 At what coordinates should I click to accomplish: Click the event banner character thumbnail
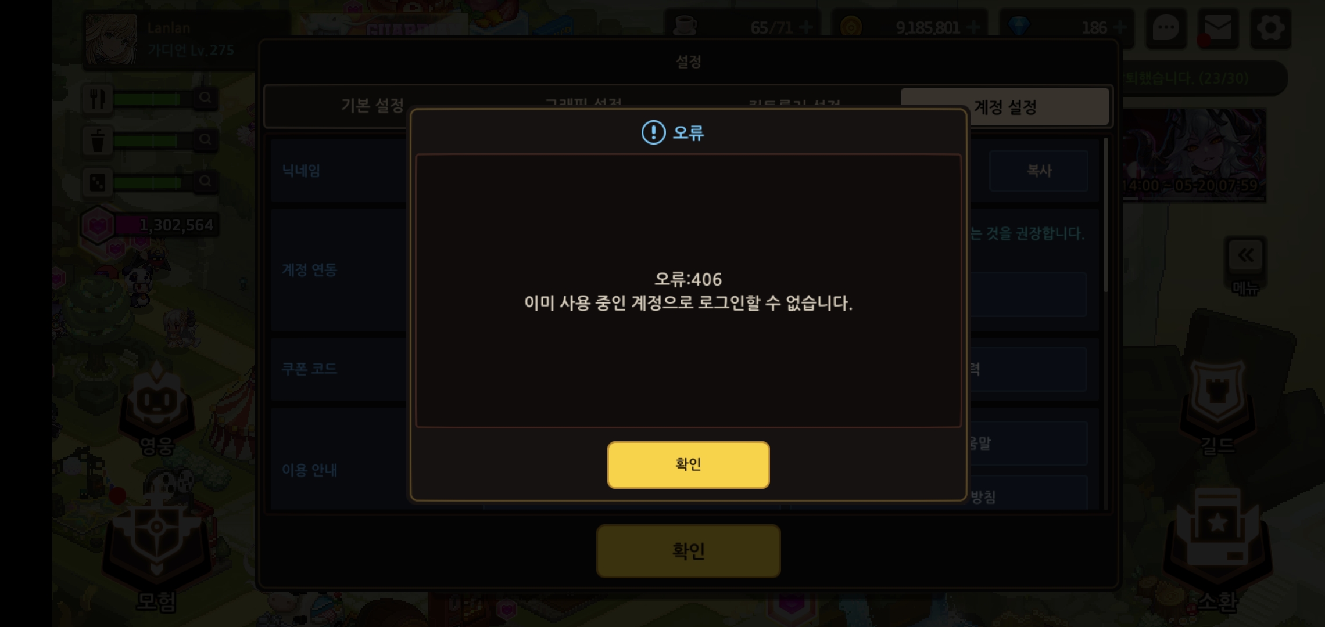coord(1194,154)
